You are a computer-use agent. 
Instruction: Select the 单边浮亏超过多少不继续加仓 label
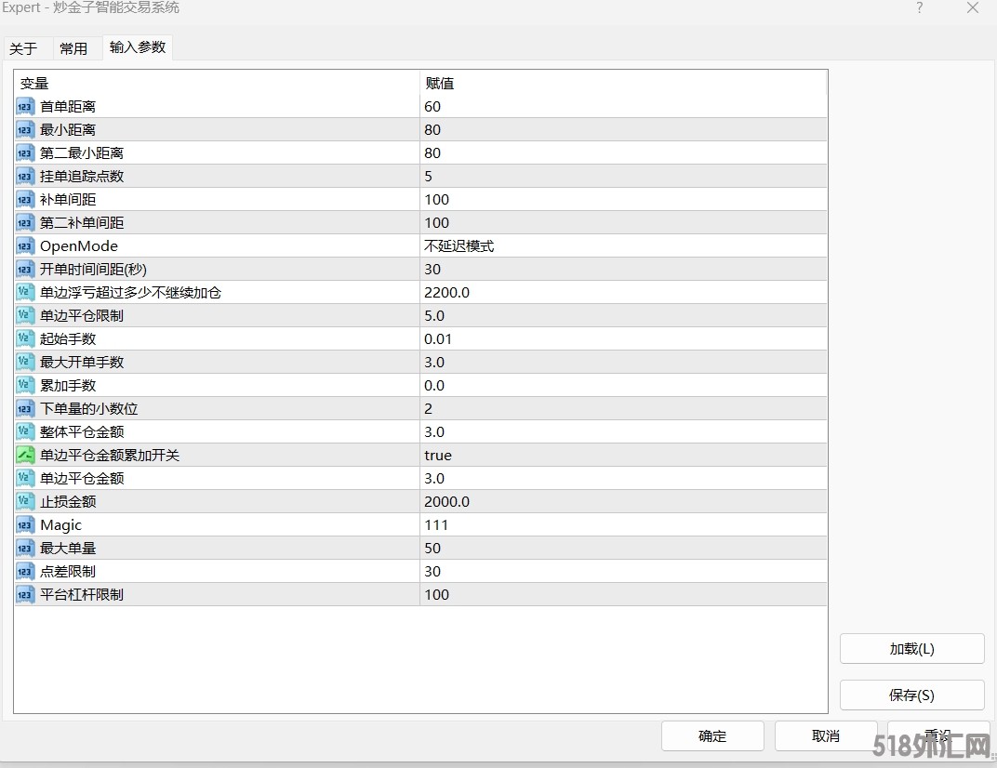click(x=130, y=293)
